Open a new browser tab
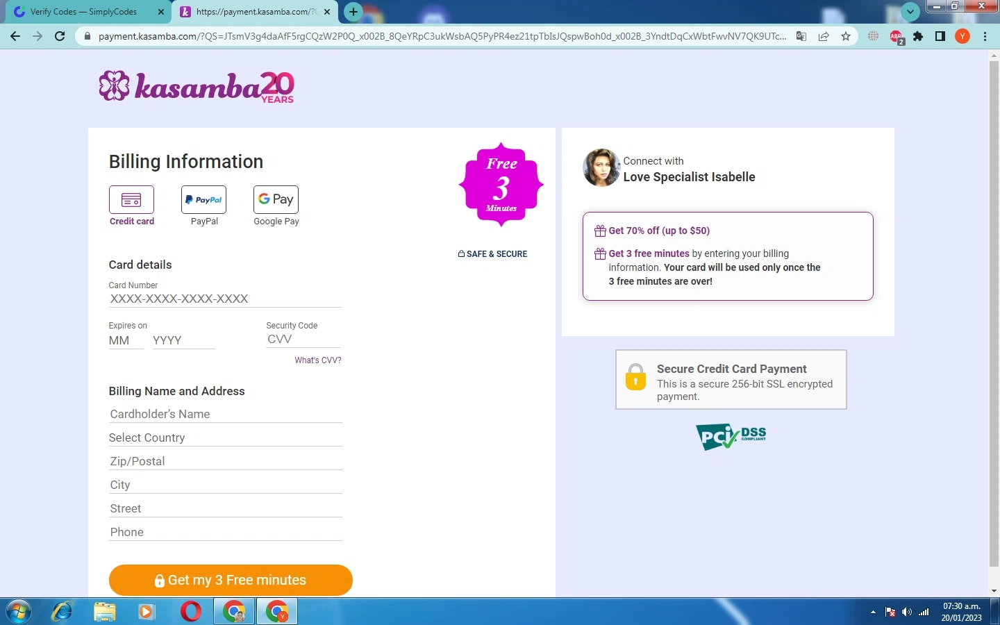The height and width of the screenshot is (625, 1000). (x=353, y=11)
